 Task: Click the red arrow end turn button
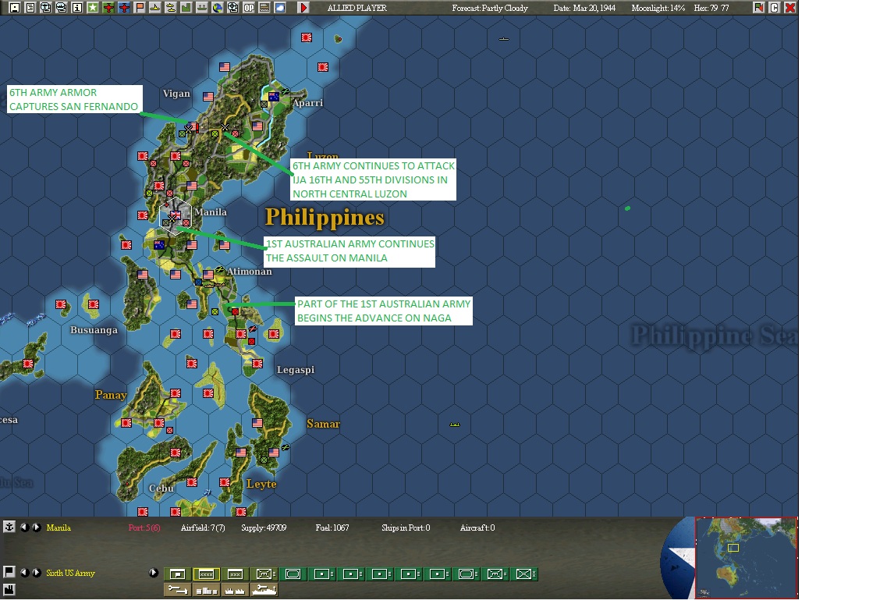(x=303, y=7)
